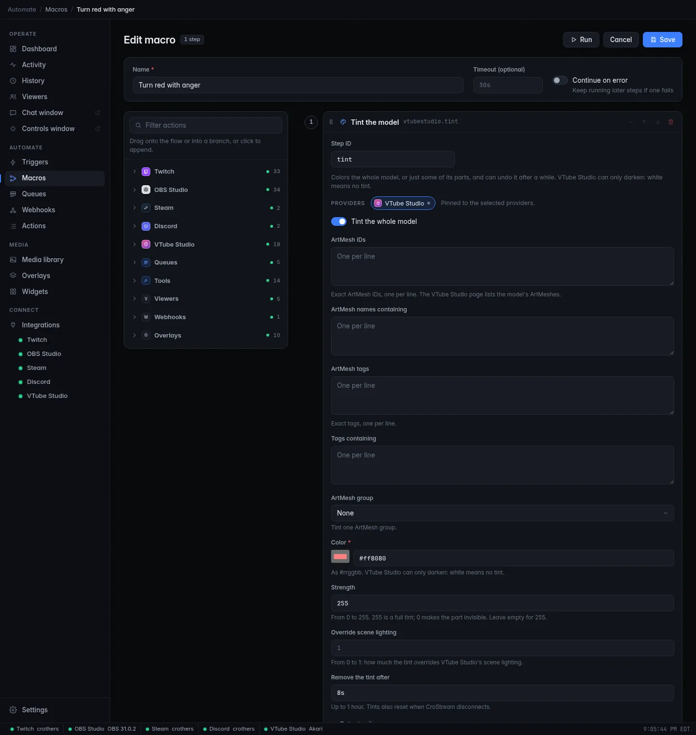Open the Webhooks sidebar page

point(55,210)
